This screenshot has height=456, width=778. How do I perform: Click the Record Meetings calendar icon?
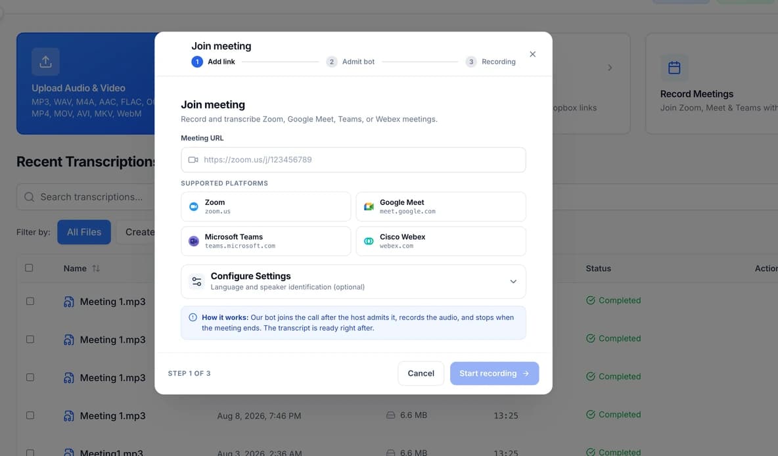[x=674, y=68]
